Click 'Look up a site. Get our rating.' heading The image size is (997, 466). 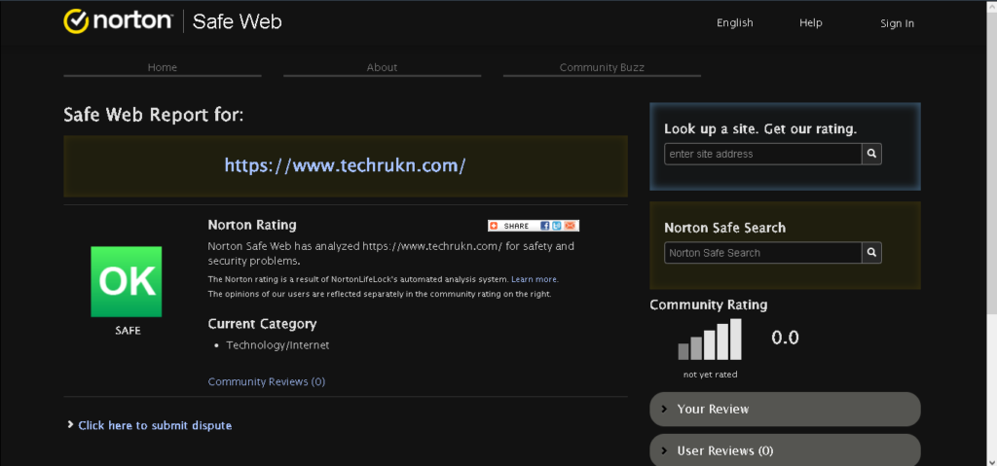(760, 129)
